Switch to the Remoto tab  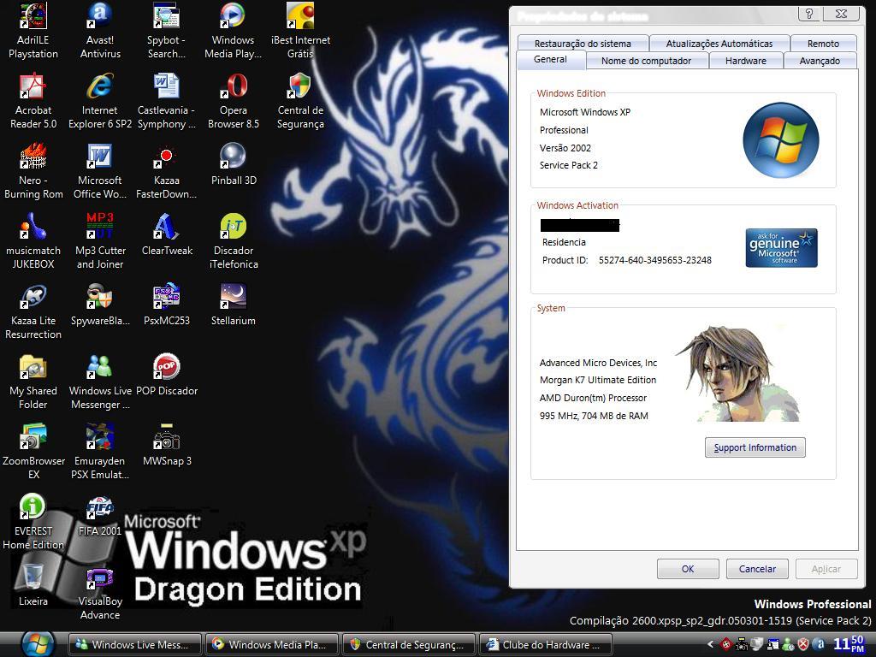point(823,43)
